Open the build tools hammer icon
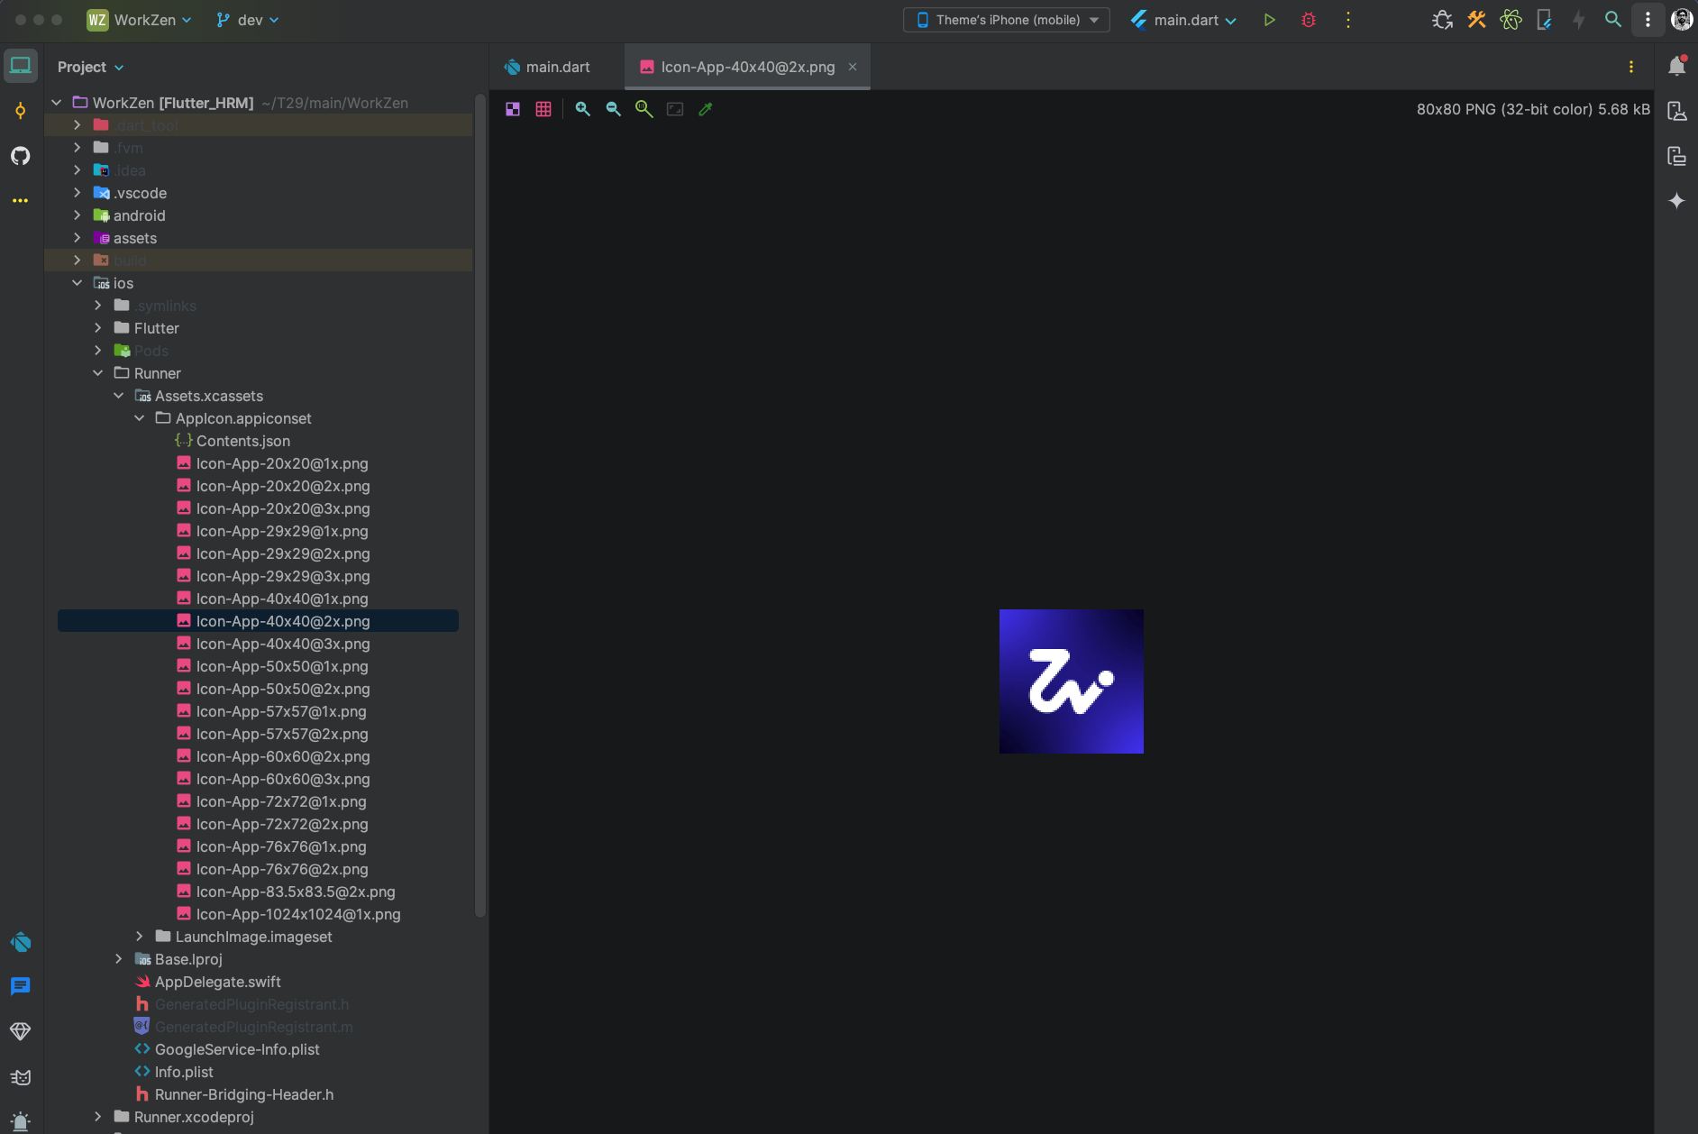 [1476, 20]
